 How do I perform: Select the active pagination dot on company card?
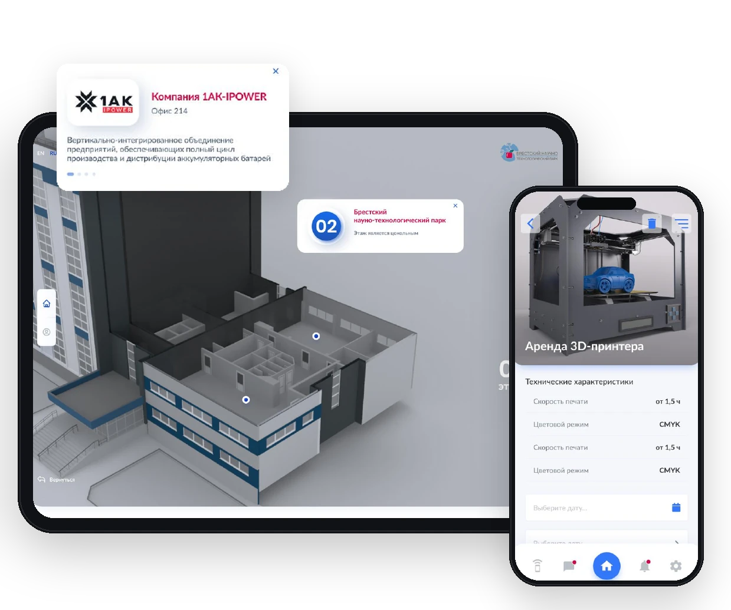point(71,174)
